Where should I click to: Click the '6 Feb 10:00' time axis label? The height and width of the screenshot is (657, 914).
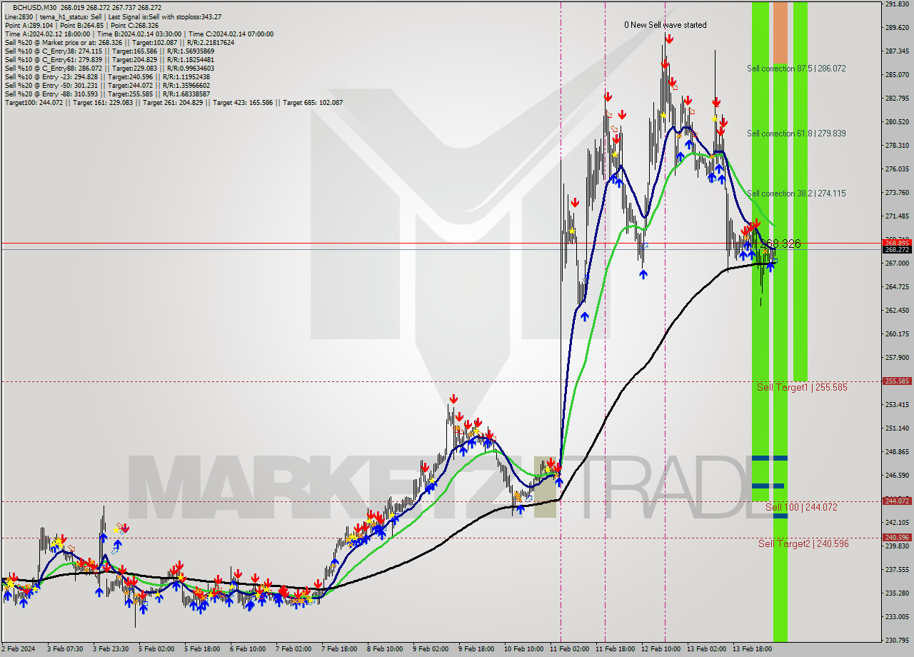coord(247,649)
